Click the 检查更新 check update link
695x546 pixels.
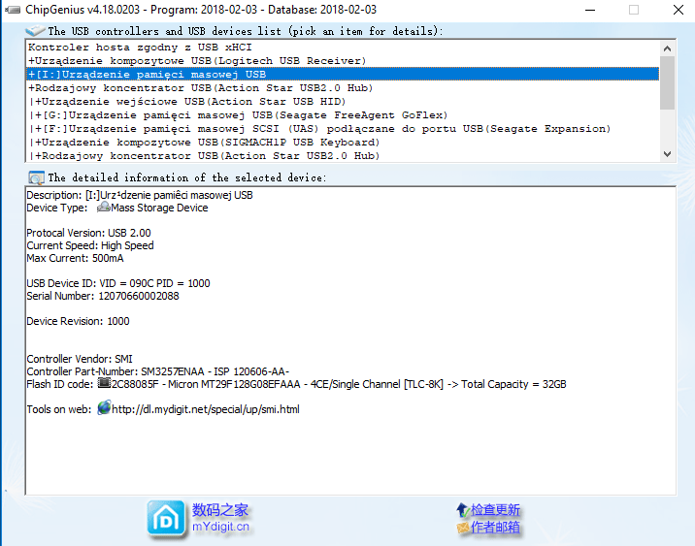pyautogui.click(x=495, y=510)
